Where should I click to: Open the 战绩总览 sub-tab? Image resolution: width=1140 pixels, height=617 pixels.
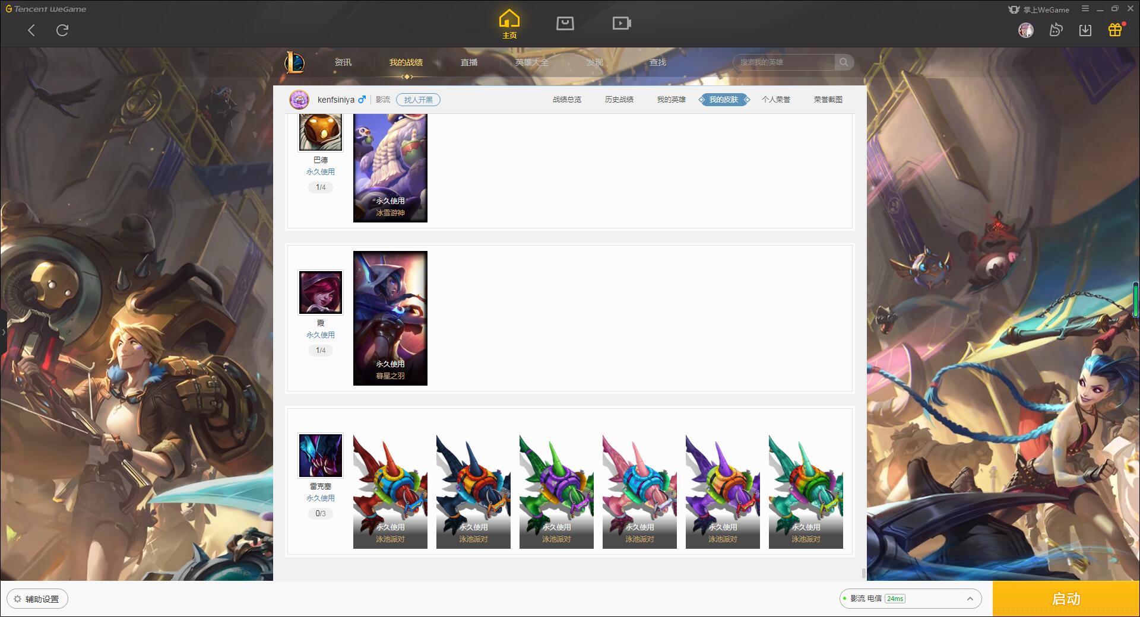567,100
